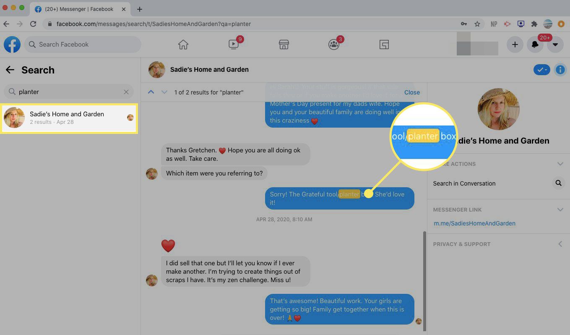Collapse the More Actions section
This screenshot has width=570, height=335.
(560, 164)
